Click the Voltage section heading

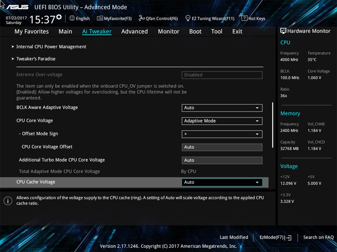pyautogui.click(x=289, y=166)
